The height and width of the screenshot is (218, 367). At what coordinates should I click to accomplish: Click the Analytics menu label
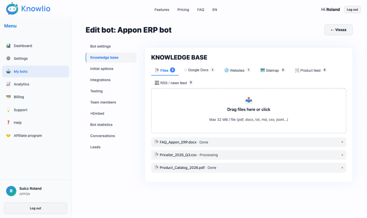[21, 84]
